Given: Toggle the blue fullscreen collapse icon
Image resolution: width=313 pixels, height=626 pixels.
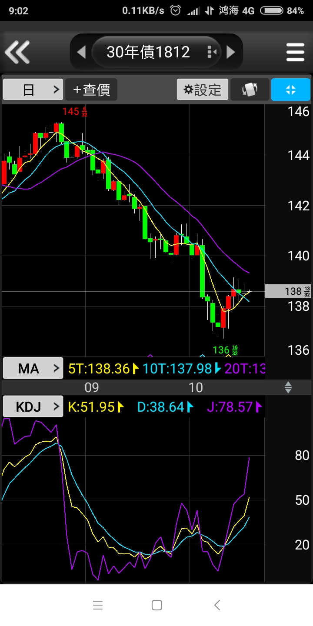Looking at the screenshot, I should point(291,90).
